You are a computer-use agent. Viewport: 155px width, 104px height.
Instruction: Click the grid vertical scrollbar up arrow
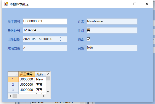(x=48, y=74)
